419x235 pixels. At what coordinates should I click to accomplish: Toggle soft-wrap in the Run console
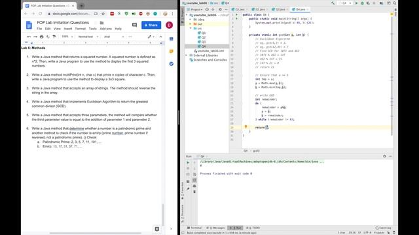point(194,174)
